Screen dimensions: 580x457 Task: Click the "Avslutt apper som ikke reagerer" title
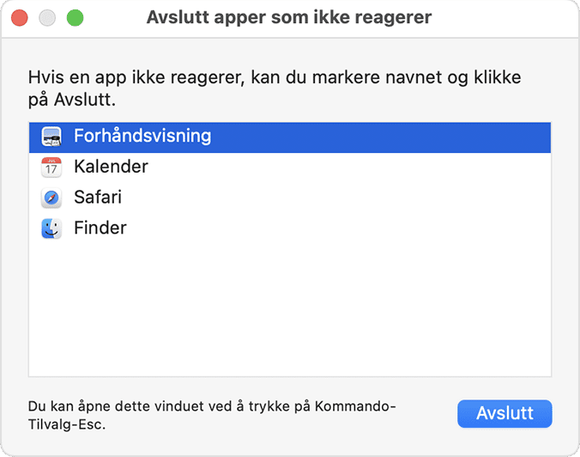tap(289, 18)
